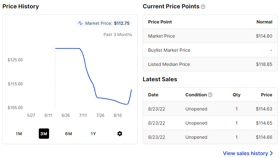Click the Market Price $112.75 legend badge
Screen dimensions: 280x158
coord(104,23)
